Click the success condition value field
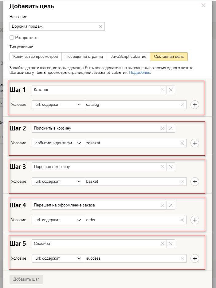The height and width of the screenshot is (288, 216). coord(132,258)
